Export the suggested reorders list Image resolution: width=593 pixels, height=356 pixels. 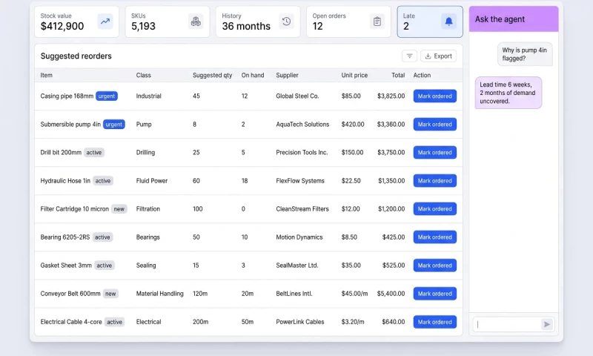[x=438, y=56]
